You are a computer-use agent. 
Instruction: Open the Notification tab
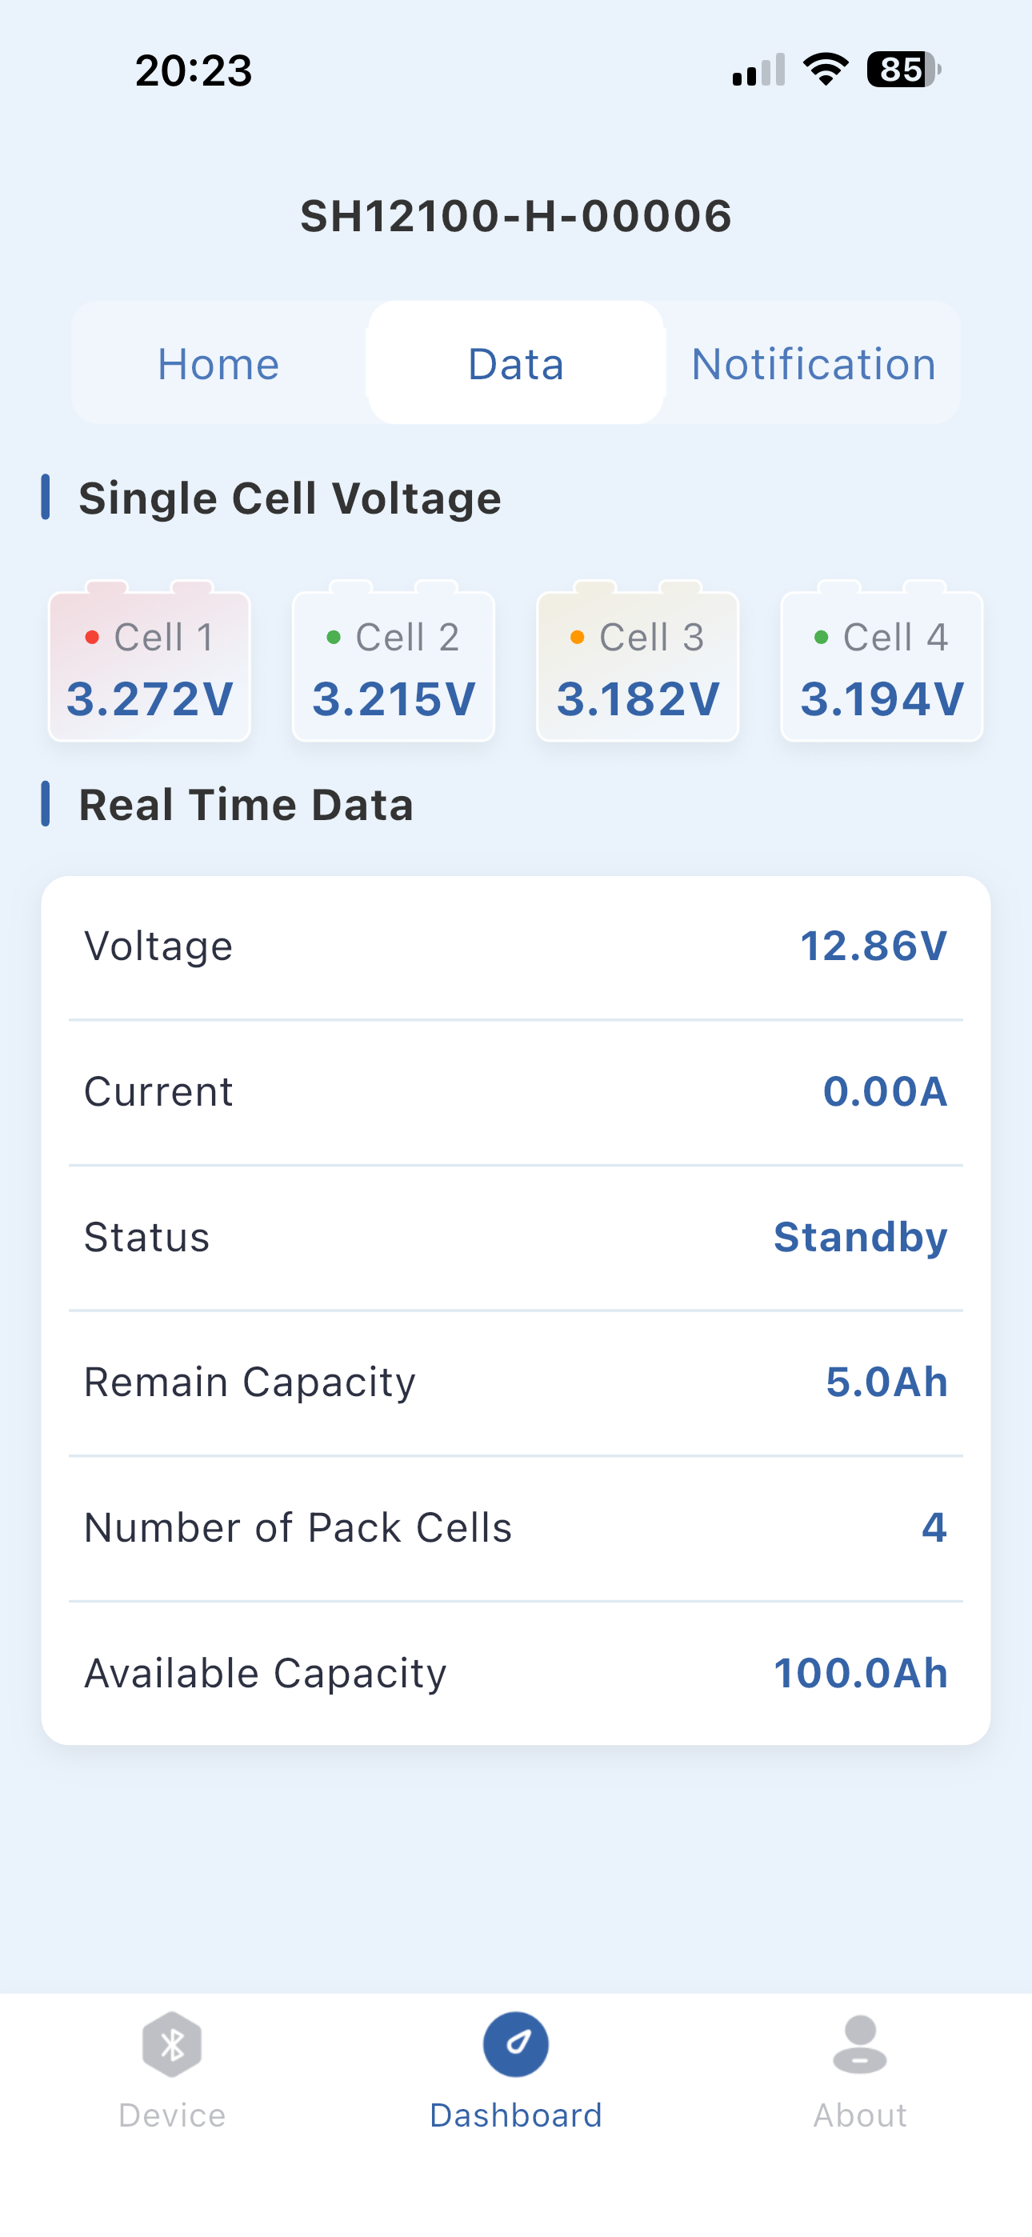tap(813, 363)
